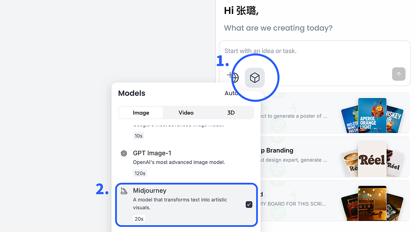Select the GPT Image-1 model entry
The height and width of the screenshot is (232, 414).
tap(186, 163)
